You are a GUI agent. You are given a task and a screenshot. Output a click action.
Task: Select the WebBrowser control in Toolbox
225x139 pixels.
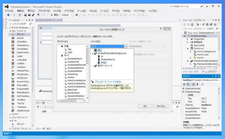point(23,111)
